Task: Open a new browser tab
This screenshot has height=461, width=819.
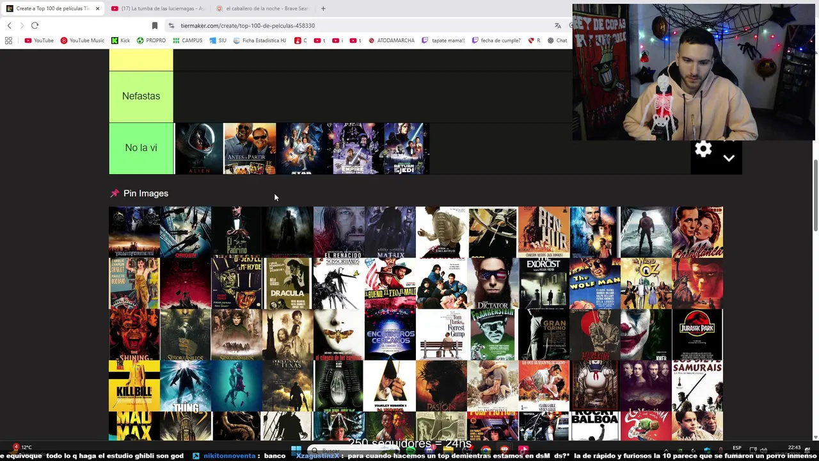Action: coord(323,8)
